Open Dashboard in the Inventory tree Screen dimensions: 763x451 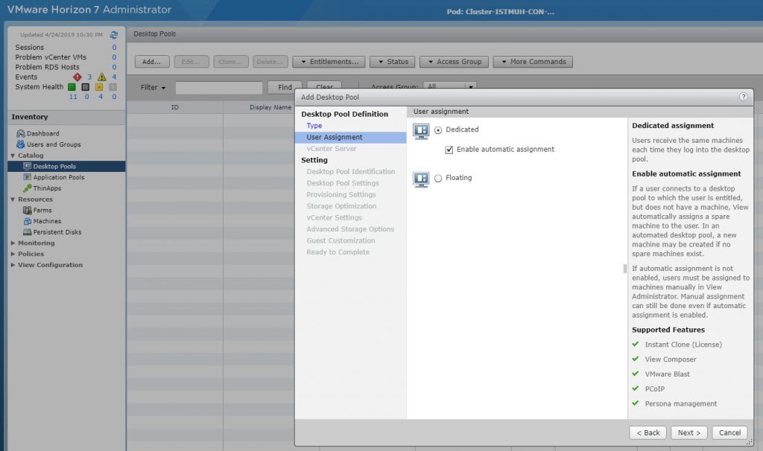tap(42, 134)
